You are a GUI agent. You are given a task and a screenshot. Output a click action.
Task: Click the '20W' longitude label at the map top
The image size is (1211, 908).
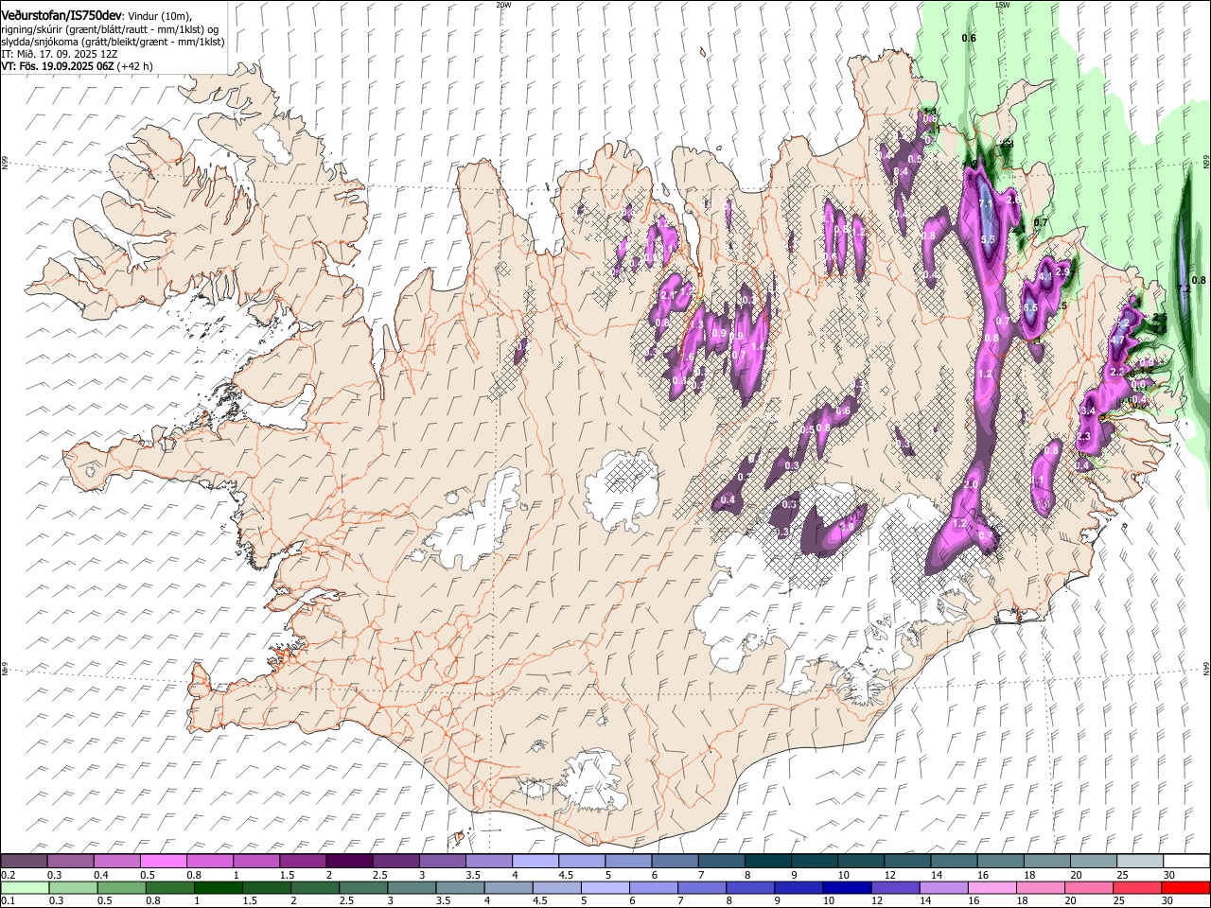(x=503, y=5)
